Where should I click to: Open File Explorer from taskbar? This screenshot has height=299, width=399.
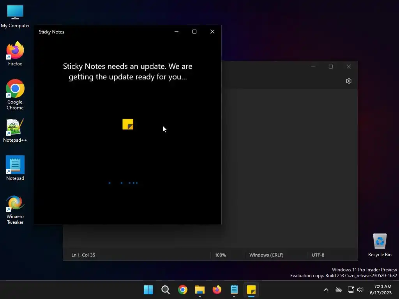(200, 290)
